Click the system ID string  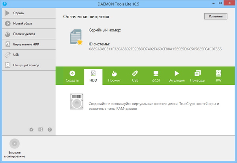155,49
